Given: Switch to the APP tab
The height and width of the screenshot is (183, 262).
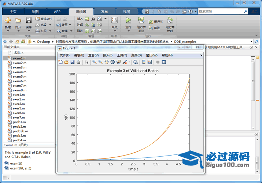Looking at the screenshot, I should pos(57,12).
